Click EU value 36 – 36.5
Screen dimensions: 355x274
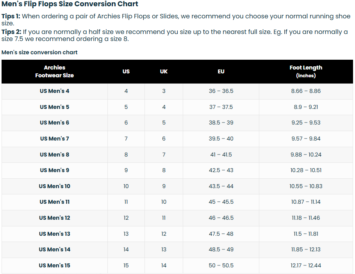click(x=221, y=91)
